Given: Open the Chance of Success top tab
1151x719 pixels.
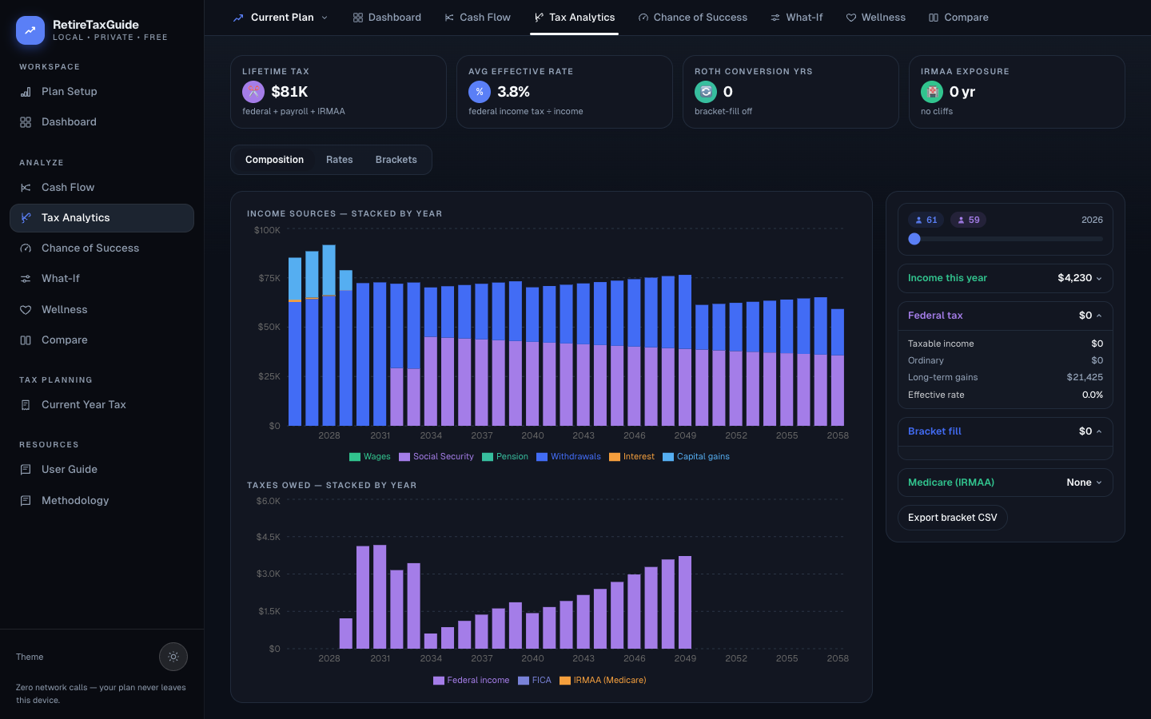Looking at the screenshot, I should click(x=693, y=18).
